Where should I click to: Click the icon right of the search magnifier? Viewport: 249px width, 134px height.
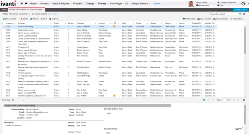(244, 14)
